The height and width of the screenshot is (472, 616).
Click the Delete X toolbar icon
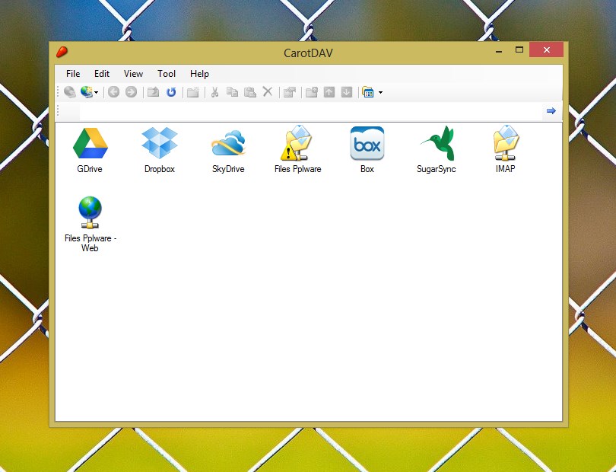click(x=268, y=92)
